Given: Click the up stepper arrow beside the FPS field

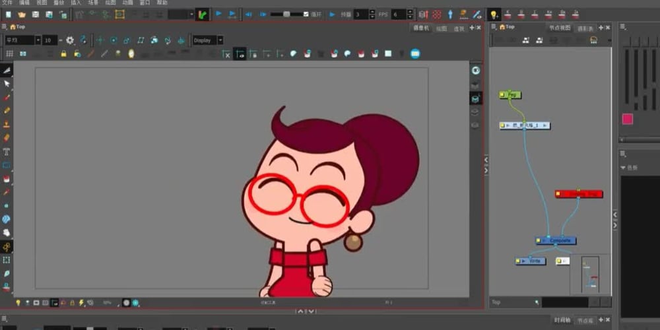Looking at the screenshot, I should (x=410, y=12).
